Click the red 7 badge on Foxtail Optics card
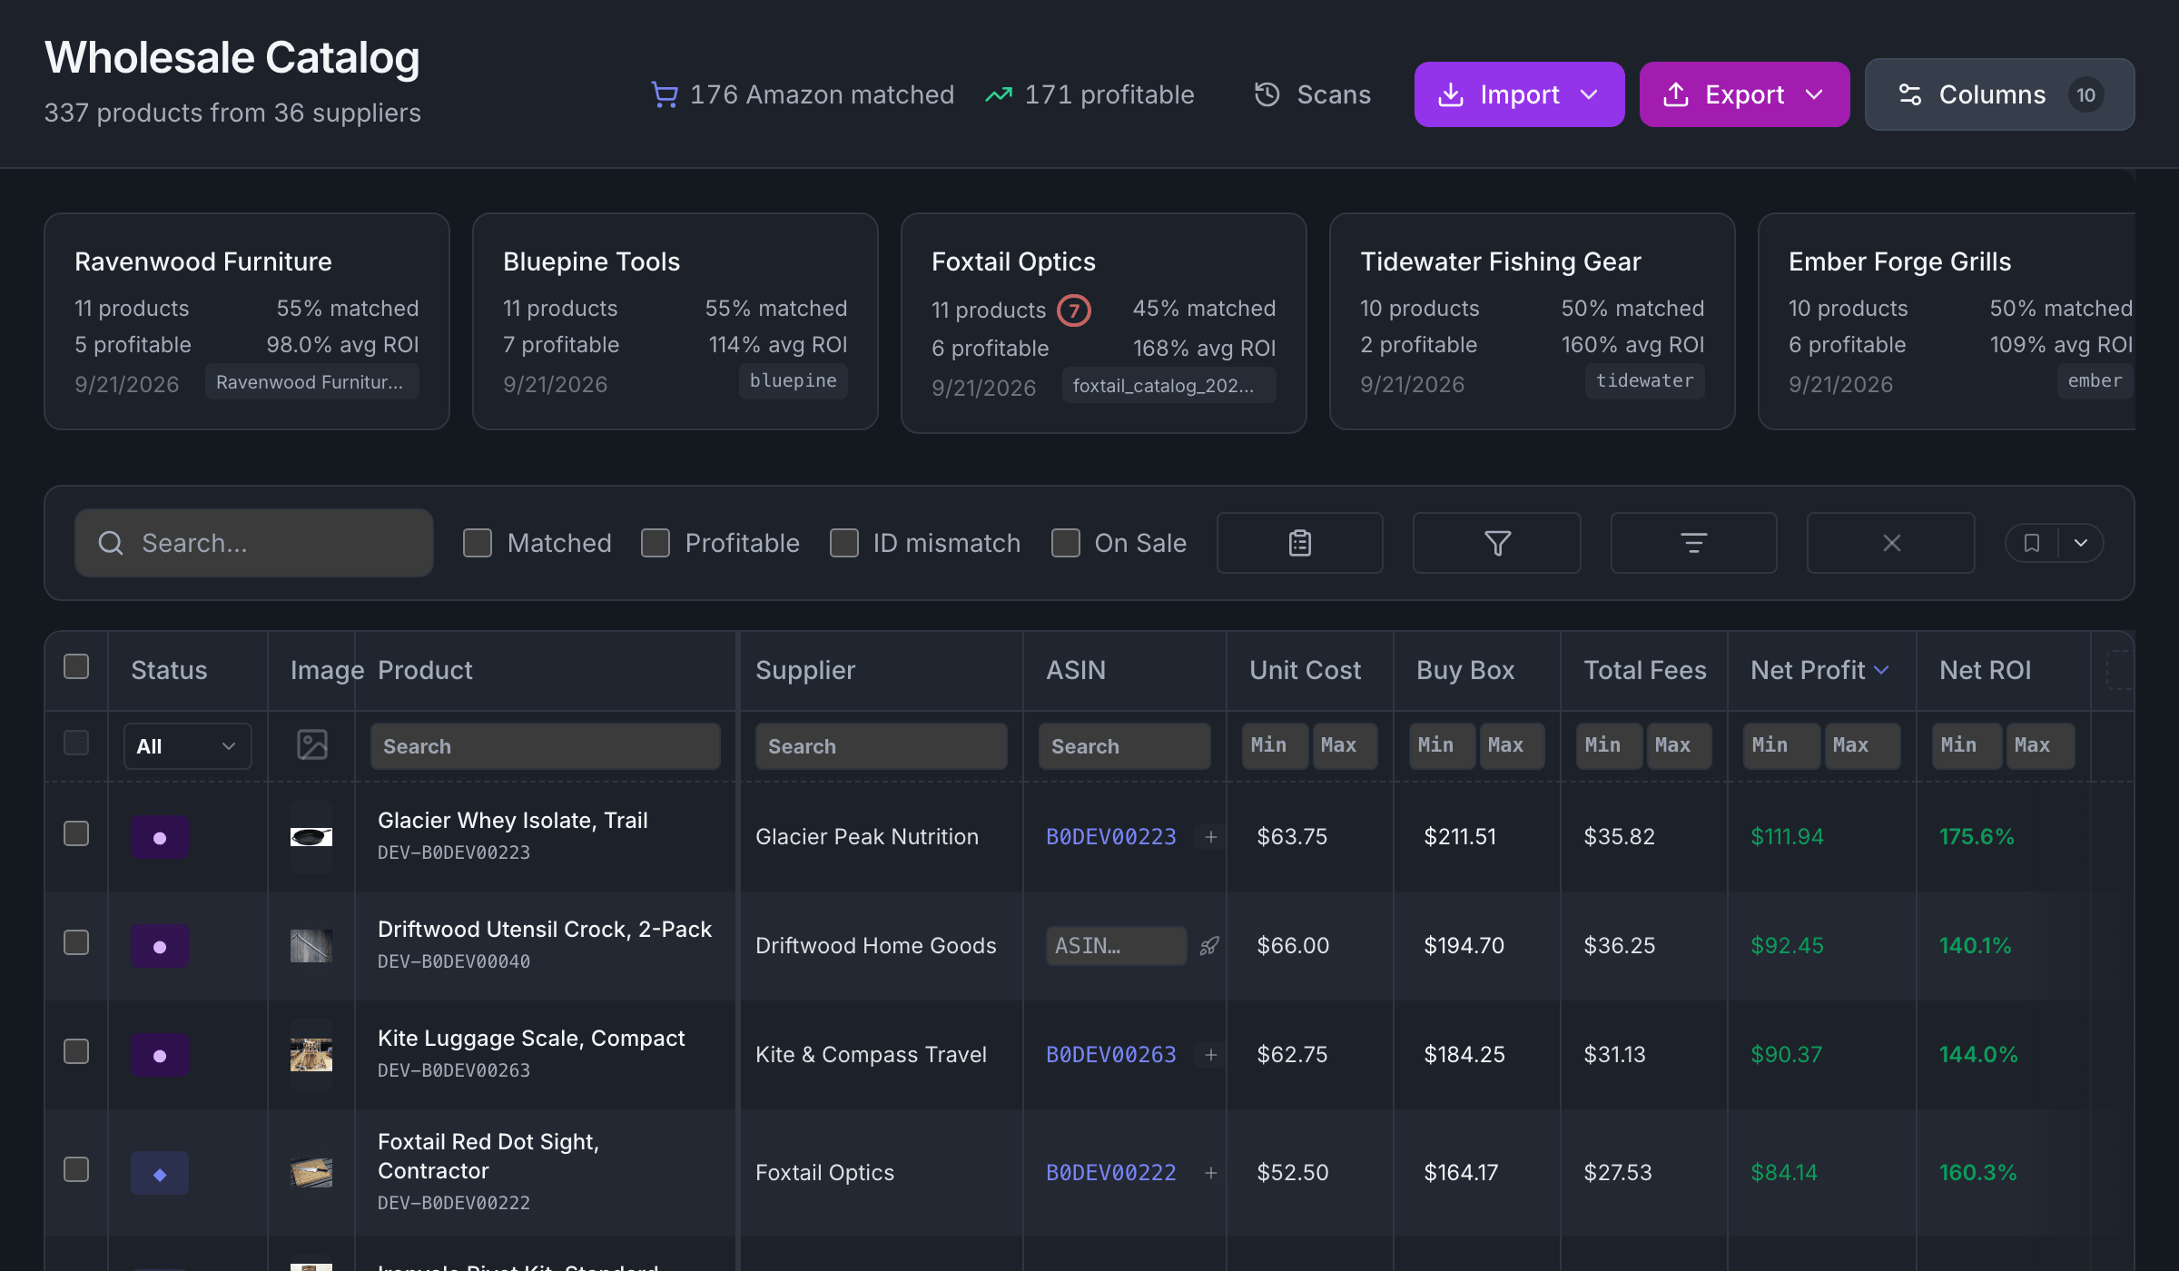Screen dimensions: 2179x1271 (x=1073, y=310)
